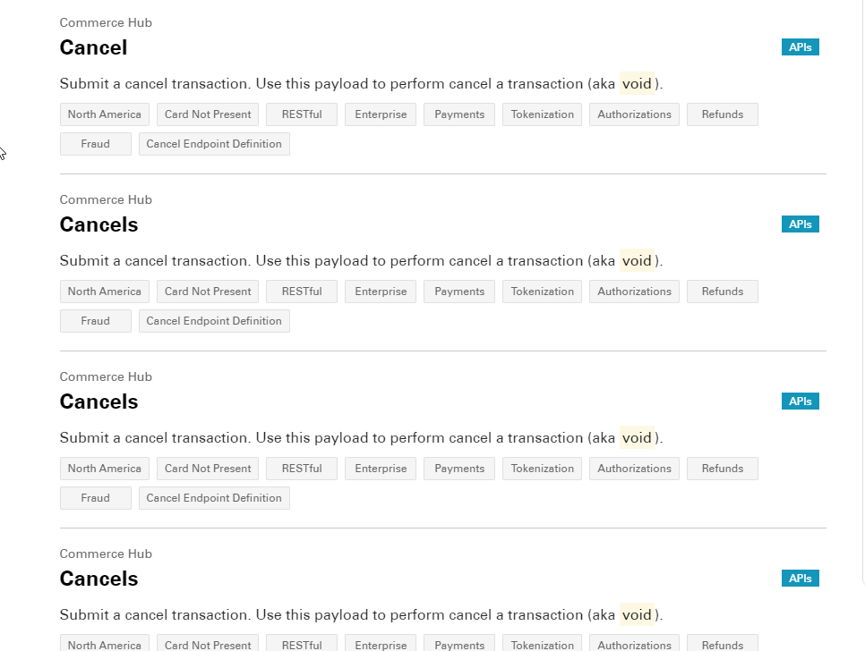The image size is (865, 651).
Task: Open the fourth Cancels result heading
Action: (x=98, y=579)
